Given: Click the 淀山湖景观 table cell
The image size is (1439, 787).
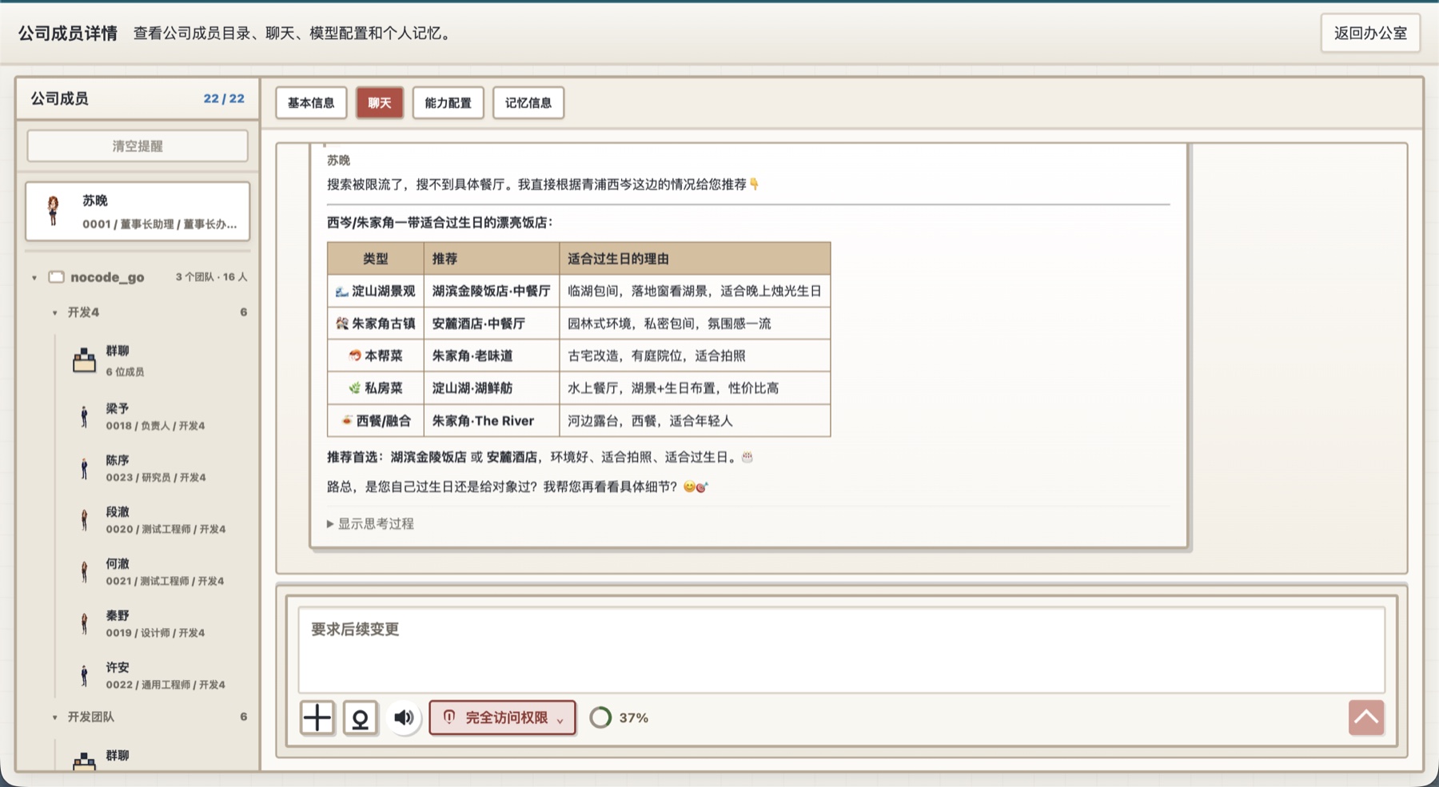Looking at the screenshot, I should pos(375,292).
